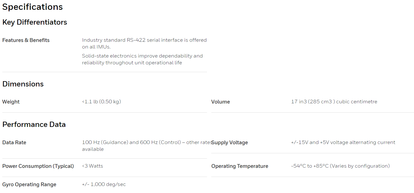Viewport: 414px width, 193px height.
Task: Click the <3 Watts value
Action: [92, 166]
